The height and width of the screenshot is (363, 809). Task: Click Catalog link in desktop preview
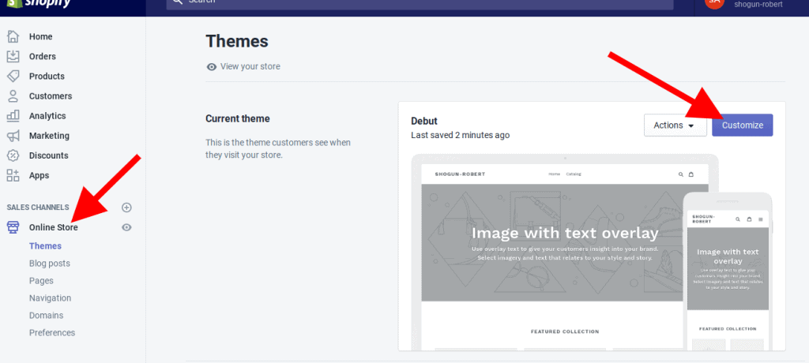574,174
